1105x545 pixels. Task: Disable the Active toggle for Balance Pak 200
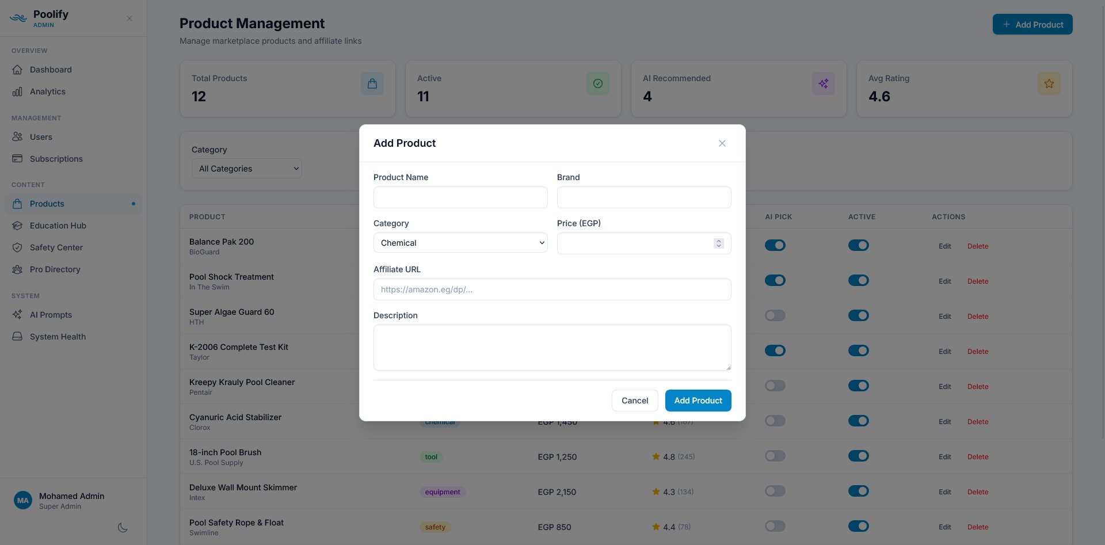859,245
